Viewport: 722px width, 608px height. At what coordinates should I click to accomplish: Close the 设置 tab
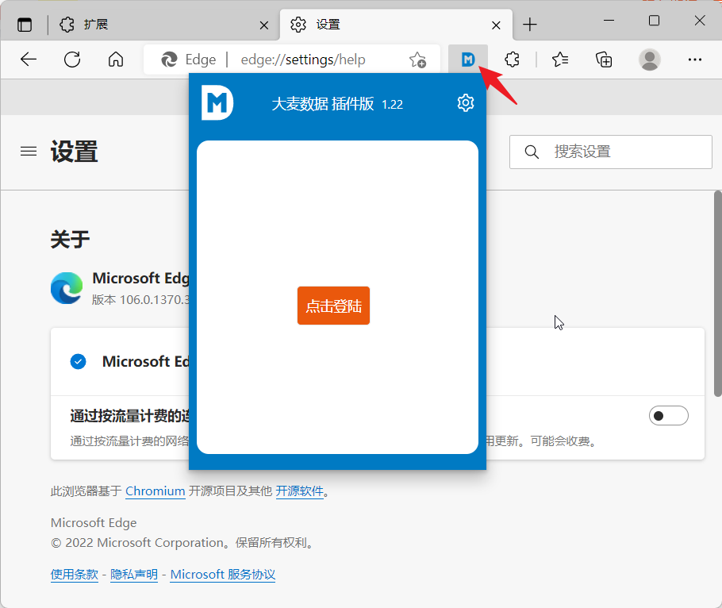(x=496, y=25)
